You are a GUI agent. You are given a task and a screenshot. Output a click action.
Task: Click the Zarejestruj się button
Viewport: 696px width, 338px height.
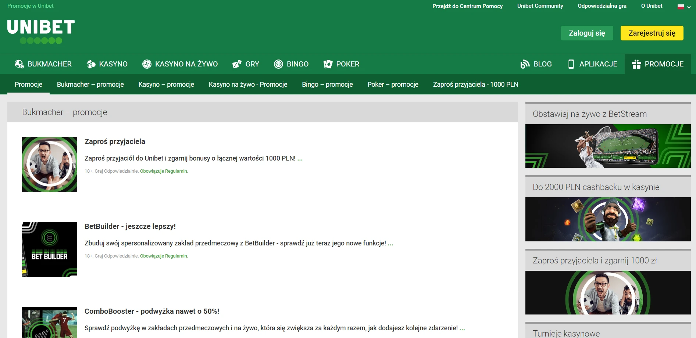652,33
